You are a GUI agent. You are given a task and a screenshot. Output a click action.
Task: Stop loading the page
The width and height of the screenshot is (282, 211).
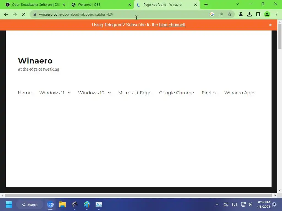24,14
